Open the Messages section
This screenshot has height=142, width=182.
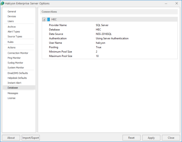13,93
